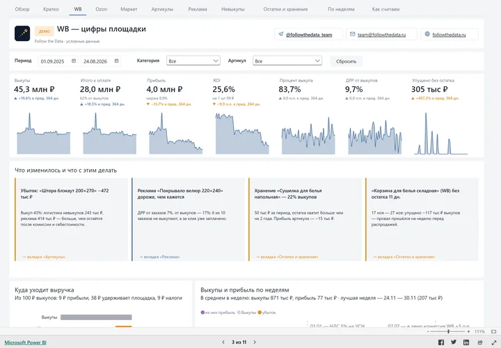Viewport: 501px width, 348px height.
Task: Click the ДРР от выкупов sparkline chart
Action: point(375,137)
